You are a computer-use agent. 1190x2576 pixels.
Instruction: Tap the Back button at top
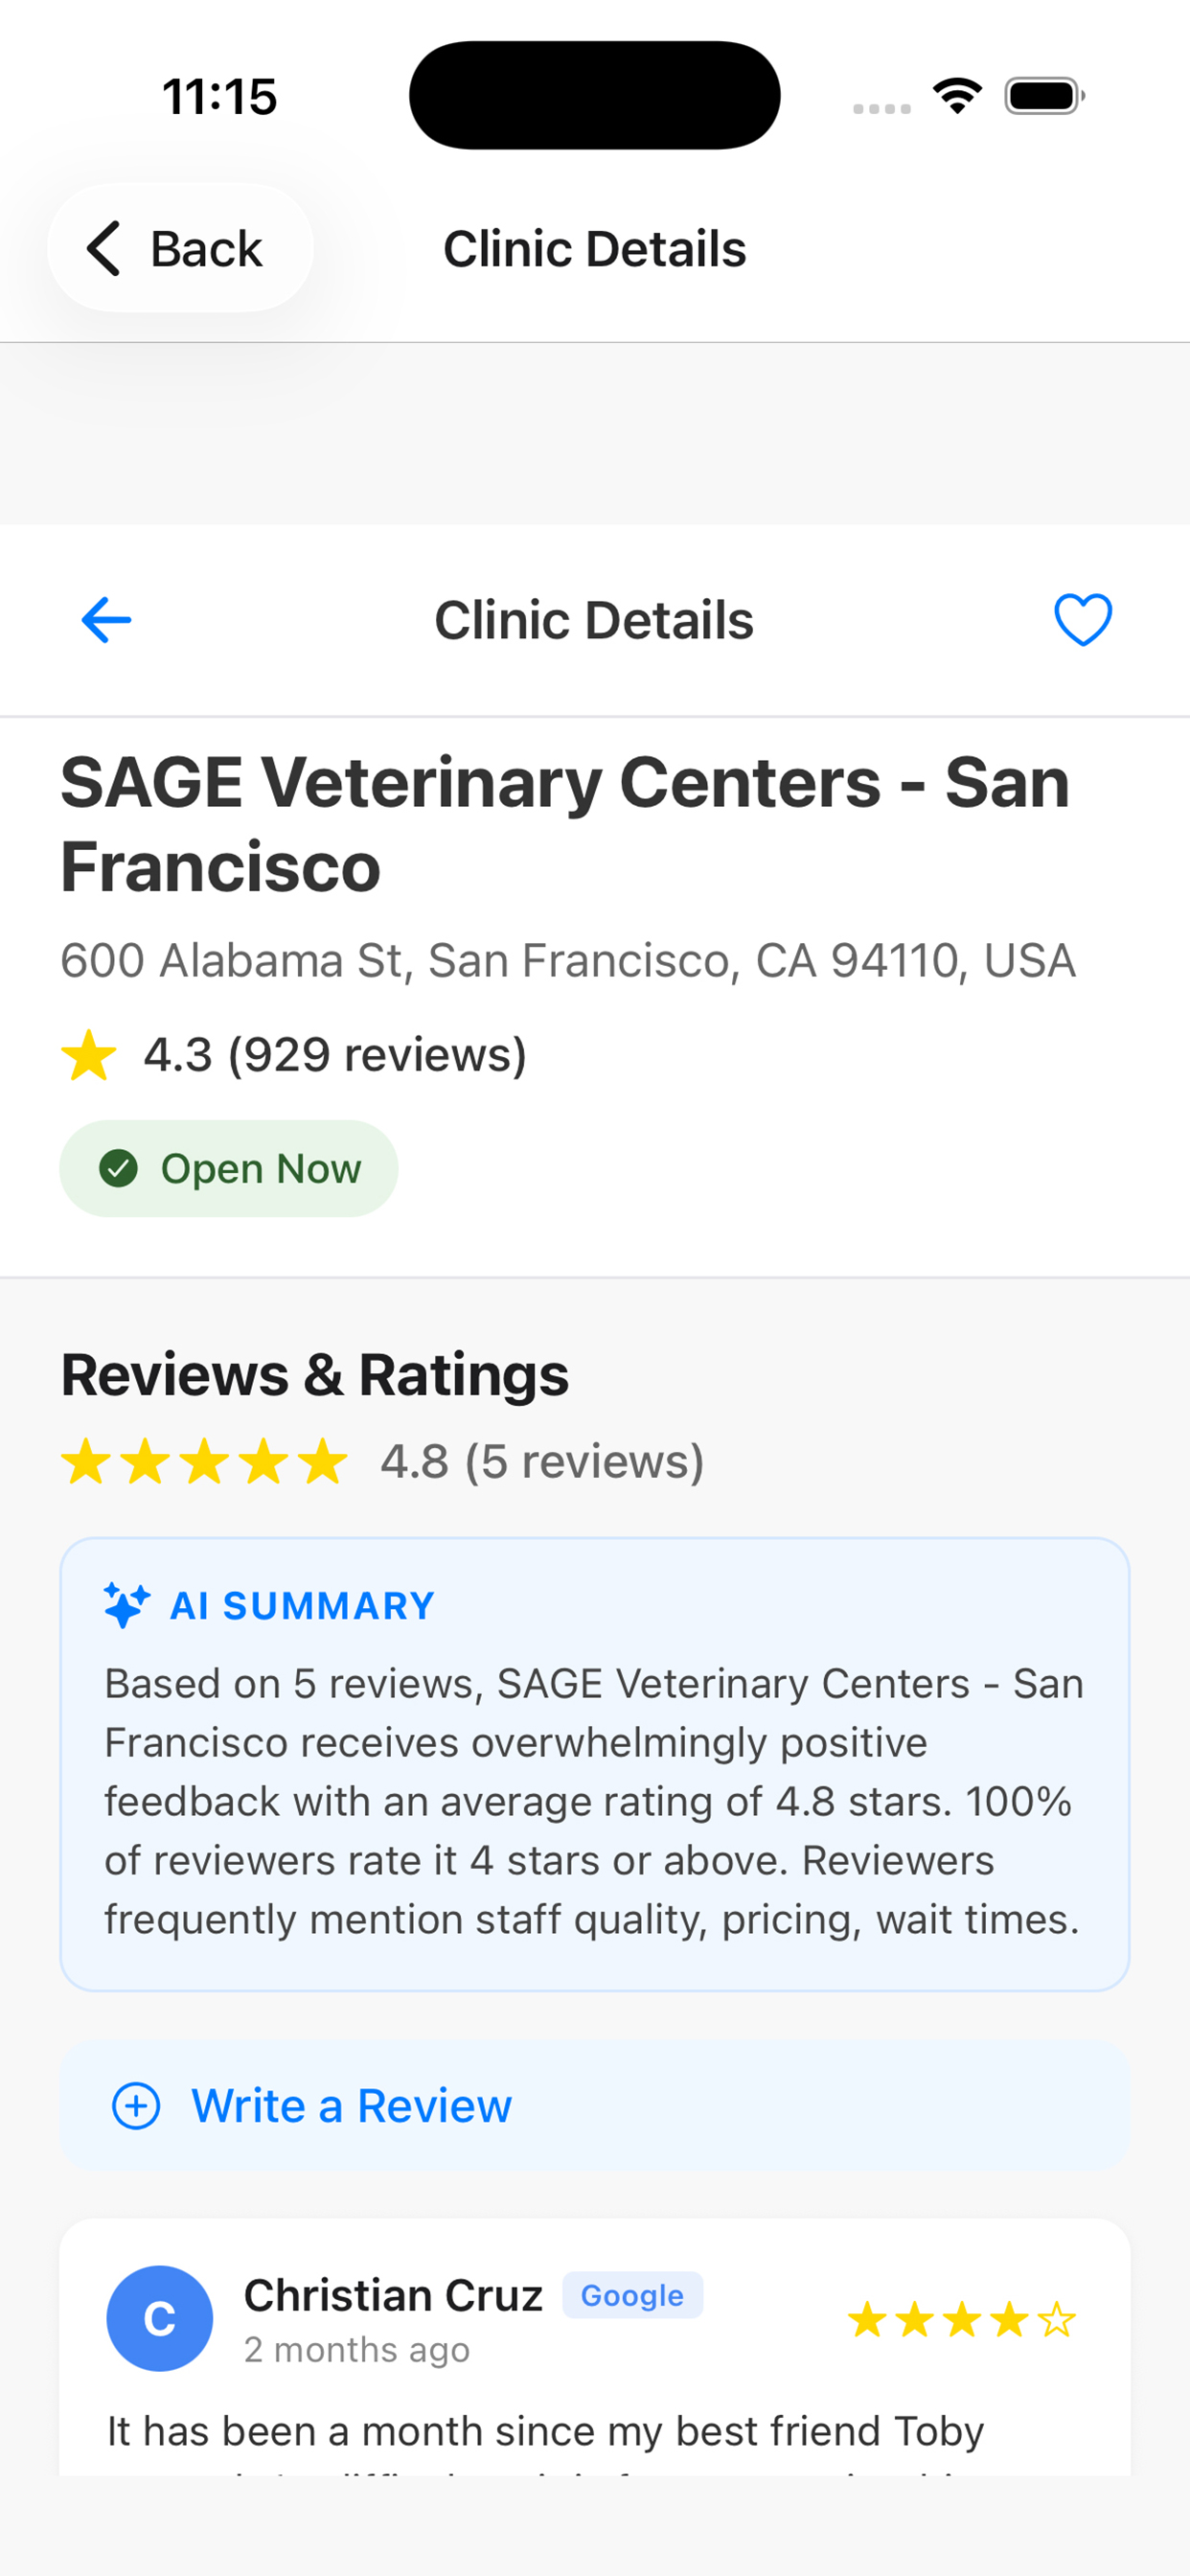[180, 248]
